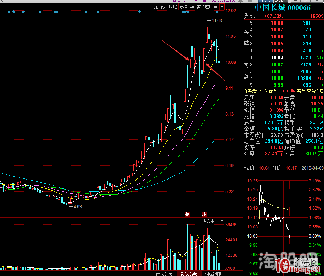
Task: Open the 指标说明 tab
Action: click(x=213, y=274)
